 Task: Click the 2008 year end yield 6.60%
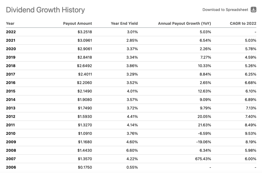click(x=132, y=150)
